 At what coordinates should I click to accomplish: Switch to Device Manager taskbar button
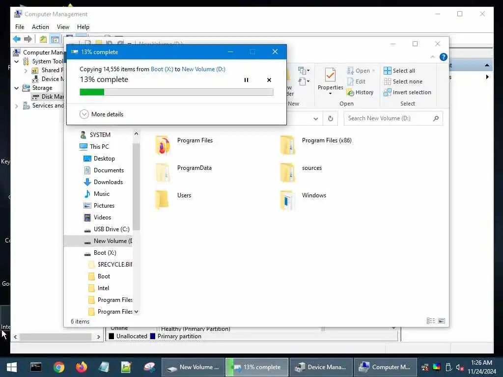coord(321,367)
